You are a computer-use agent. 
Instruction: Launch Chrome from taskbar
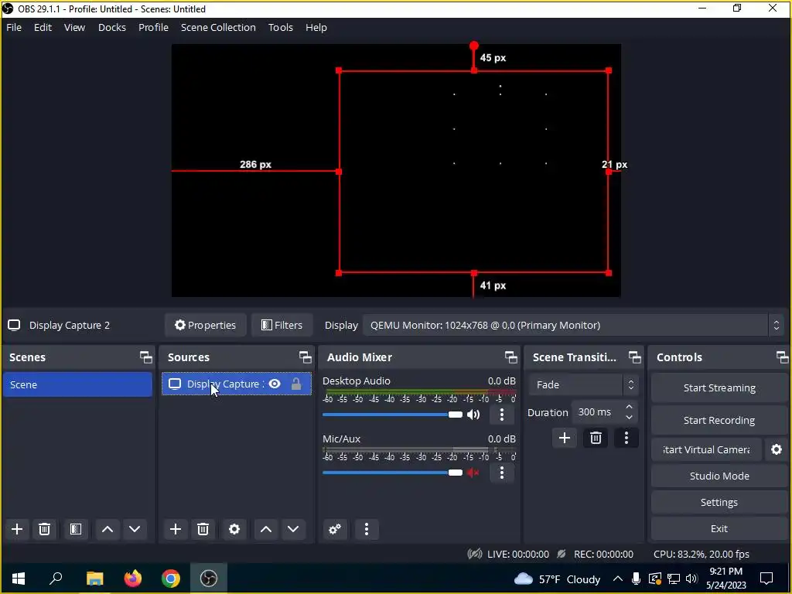click(171, 579)
